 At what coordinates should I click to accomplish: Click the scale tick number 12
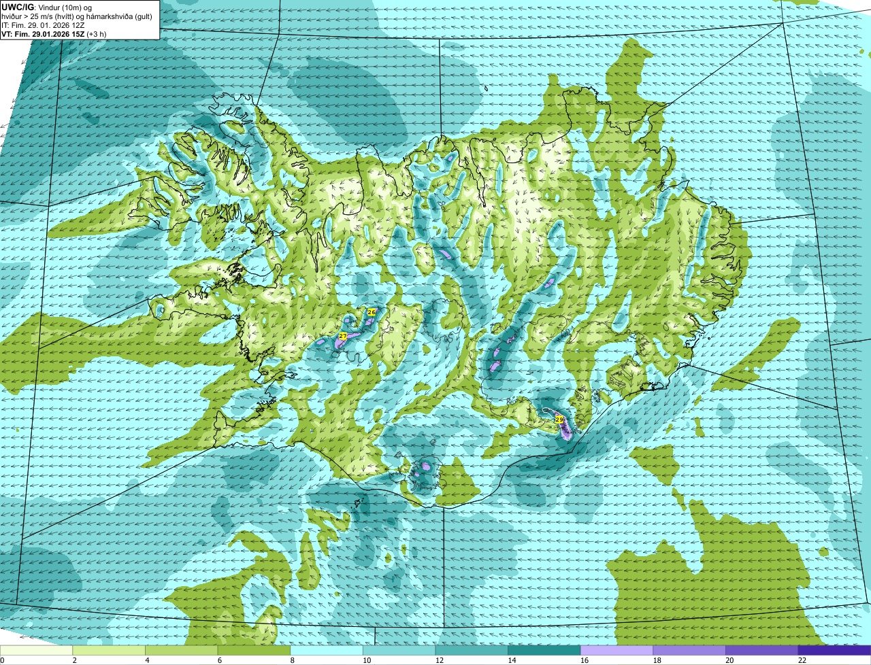(440, 660)
